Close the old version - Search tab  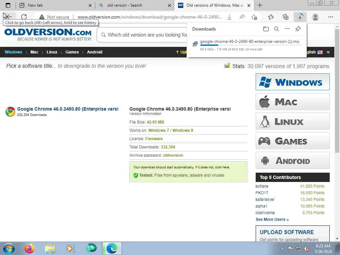click(x=170, y=5)
